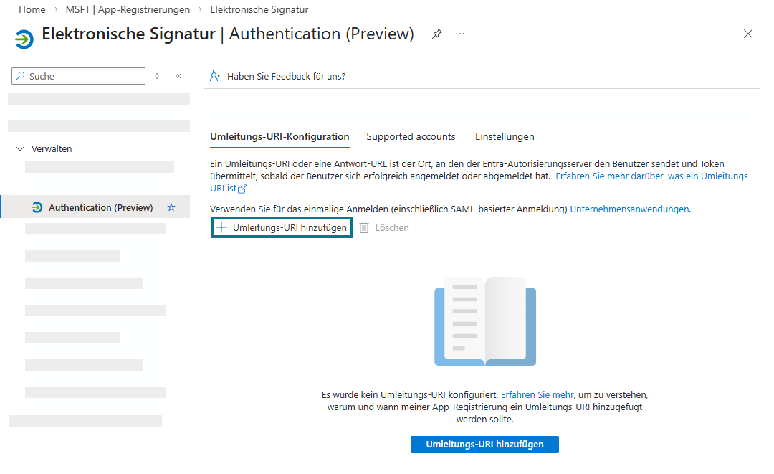Click the Elektronische Signatur app icon

pos(24,38)
